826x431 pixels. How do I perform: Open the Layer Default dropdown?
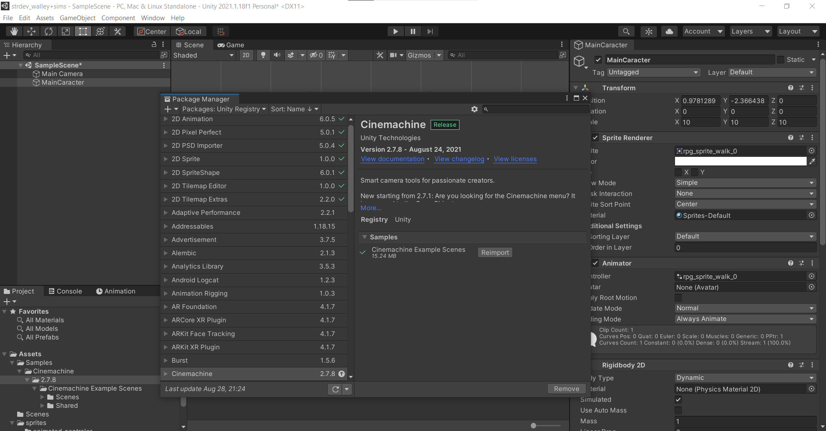pyautogui.click(x=772, y=72)
